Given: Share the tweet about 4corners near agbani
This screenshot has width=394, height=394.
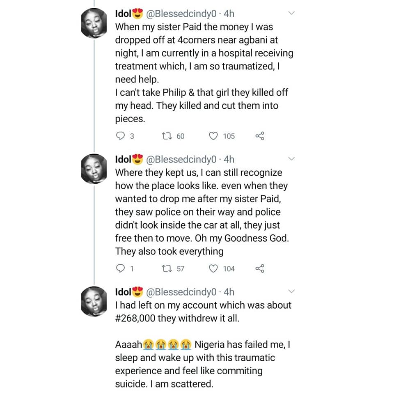Looking at the screenshot, I should point(260,136).
